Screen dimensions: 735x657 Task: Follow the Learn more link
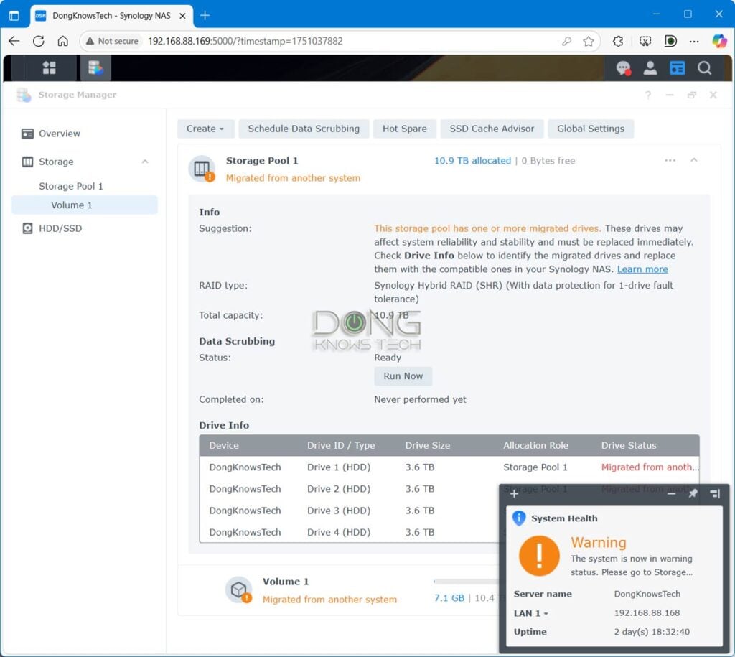(x=642, y=269)
